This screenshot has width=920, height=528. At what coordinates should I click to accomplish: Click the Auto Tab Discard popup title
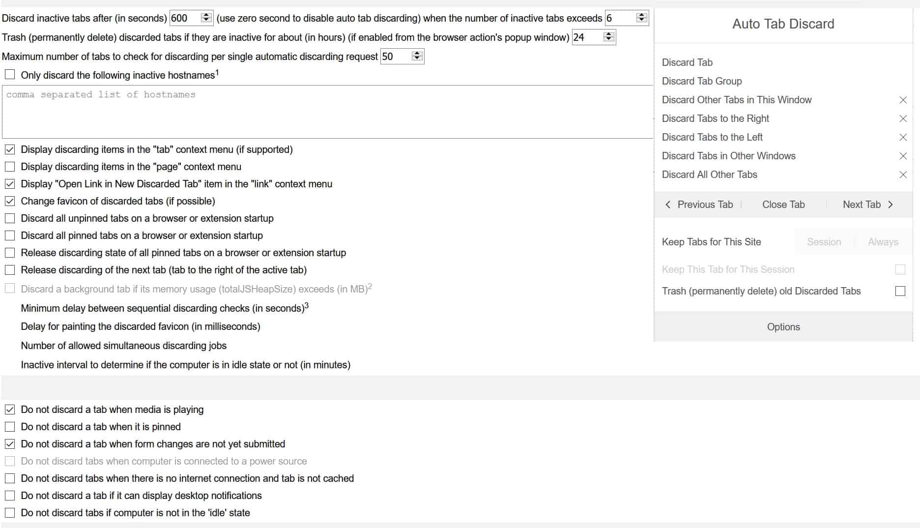(783, 24)
